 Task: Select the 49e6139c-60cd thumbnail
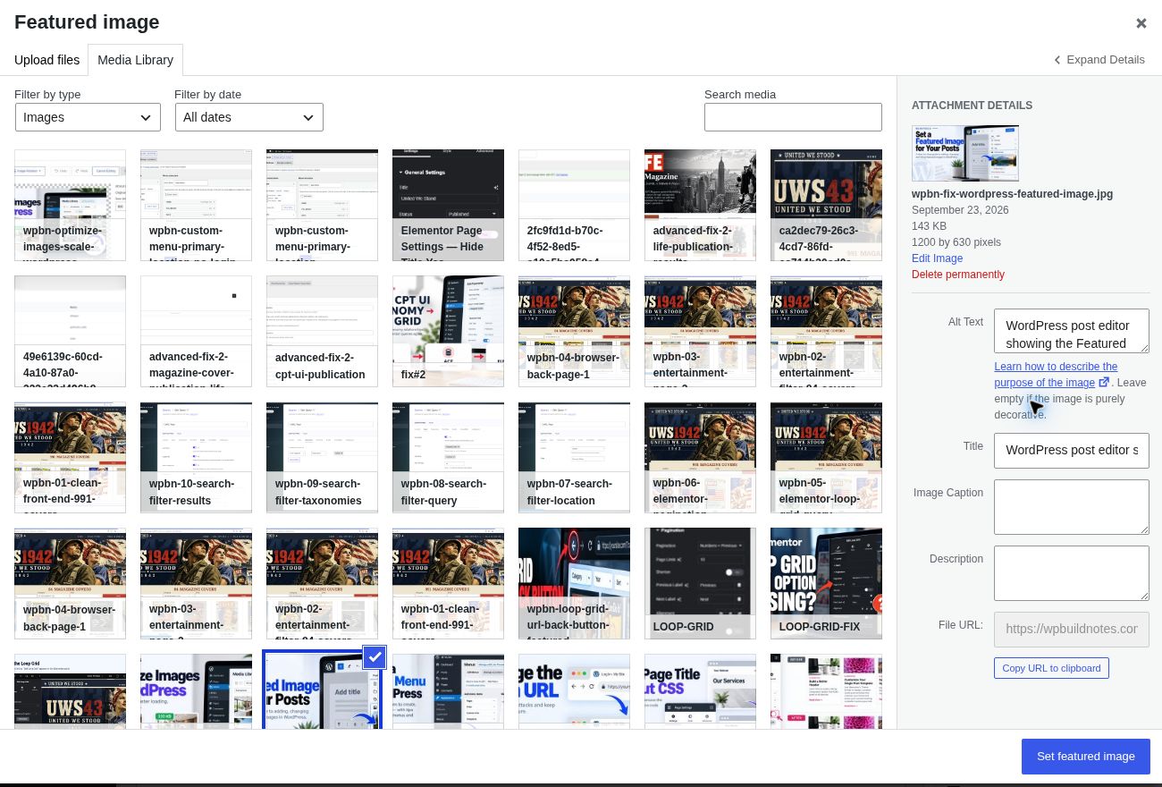pos(70,331)
